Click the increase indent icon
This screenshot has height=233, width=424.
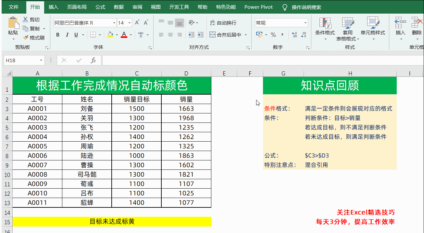(x=201, y=35)
